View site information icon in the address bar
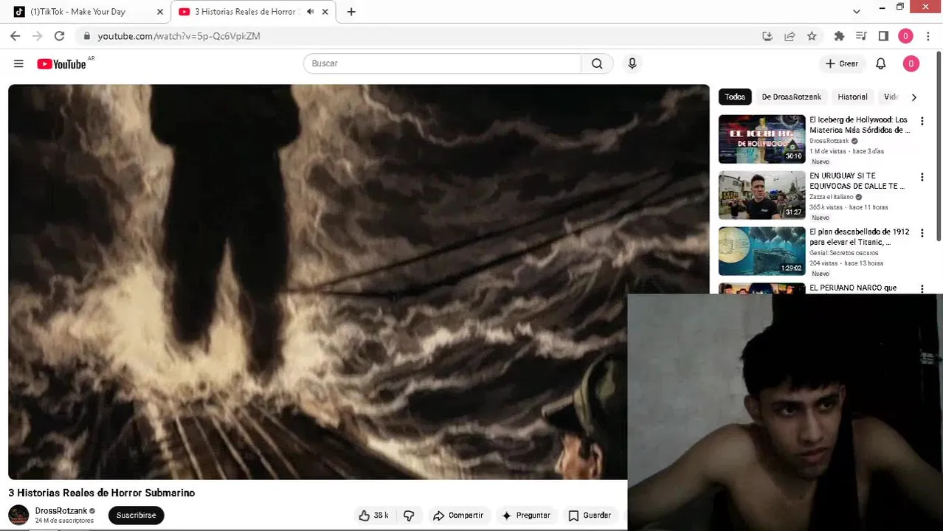This screenshot has width=943, height=531. coord(86,36)
